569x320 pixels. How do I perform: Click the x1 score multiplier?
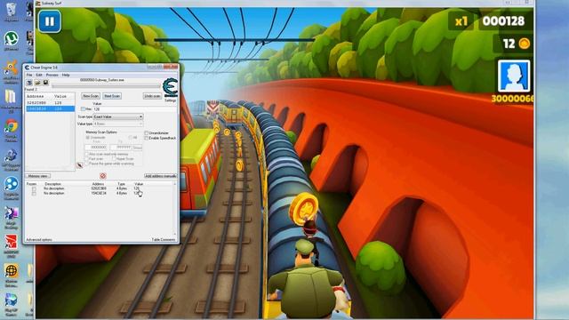(x=461, y=21)
